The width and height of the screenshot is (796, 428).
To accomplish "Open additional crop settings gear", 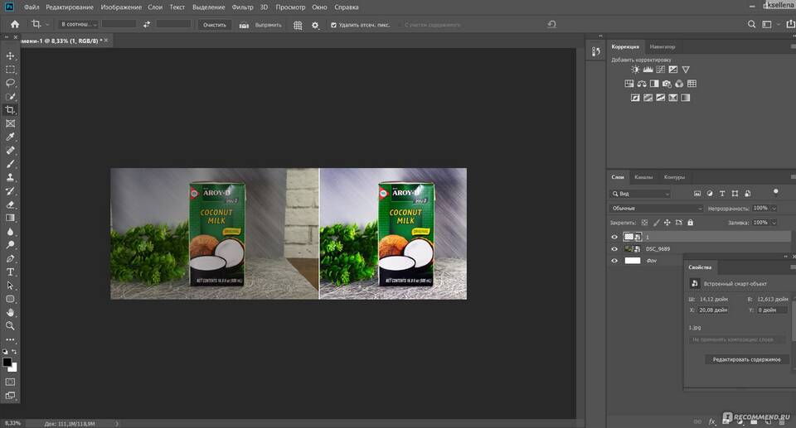I will pyautogui.click(x=315, y=25).
